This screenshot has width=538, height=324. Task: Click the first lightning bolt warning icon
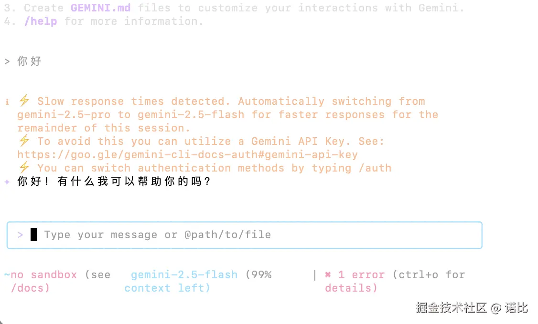tap(24, 101)
